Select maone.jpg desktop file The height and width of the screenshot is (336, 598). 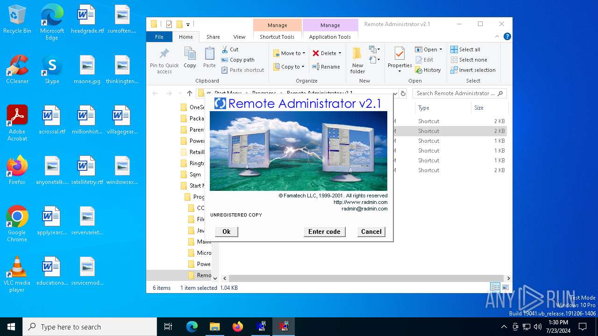tap(87, 70)
